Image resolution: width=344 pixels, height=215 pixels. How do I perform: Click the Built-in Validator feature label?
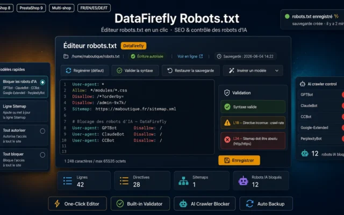tap(145, 204)
